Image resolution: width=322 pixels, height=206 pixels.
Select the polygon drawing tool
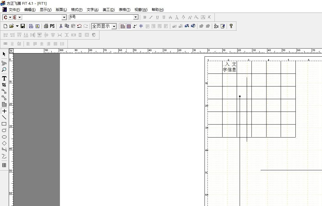(x=4, y=150)
